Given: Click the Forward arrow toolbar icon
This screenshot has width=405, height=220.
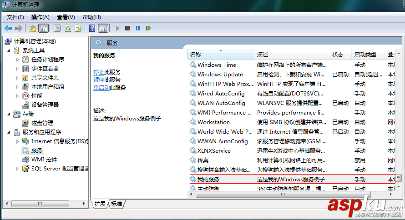Looking at the screenshot, I should (19, 28).
